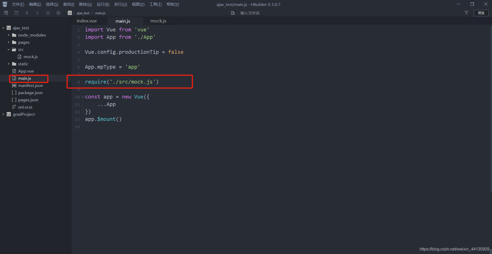Click main.js in the breadcrumb
The image size is (492, 254).
click(100, 13)
